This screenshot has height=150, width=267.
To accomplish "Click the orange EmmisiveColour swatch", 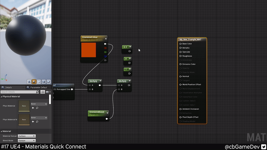I will click(x=89, y=50).
